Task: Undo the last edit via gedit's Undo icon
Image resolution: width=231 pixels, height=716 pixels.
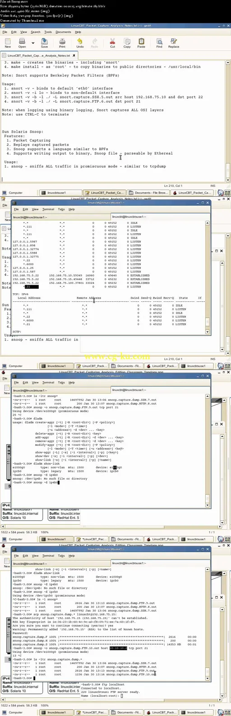Action: point(80,43)
